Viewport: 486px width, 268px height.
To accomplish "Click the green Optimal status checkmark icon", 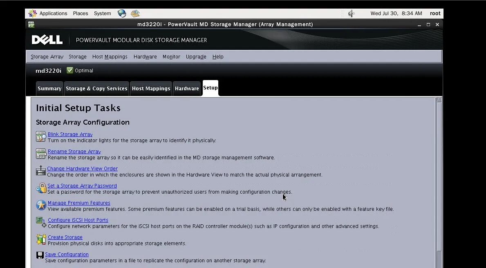I will coord(70,70).
